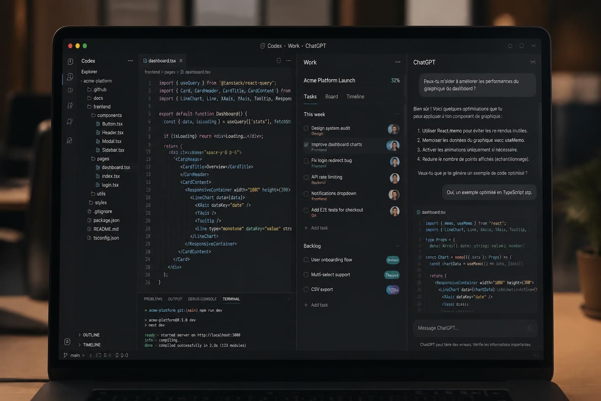
Task: Click the git branch icon in status bar
Action: tap(65, 355)
